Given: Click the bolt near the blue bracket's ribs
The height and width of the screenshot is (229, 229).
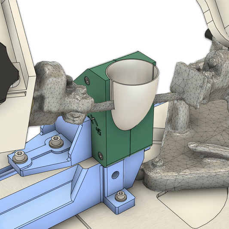Looking at the screenshot, I should [56, 142].
